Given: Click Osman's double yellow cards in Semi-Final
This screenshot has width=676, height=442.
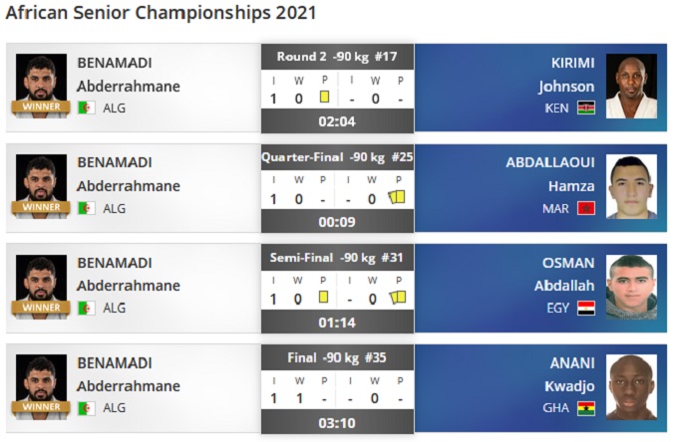Looking at the screenshot, I should [396, 298].
